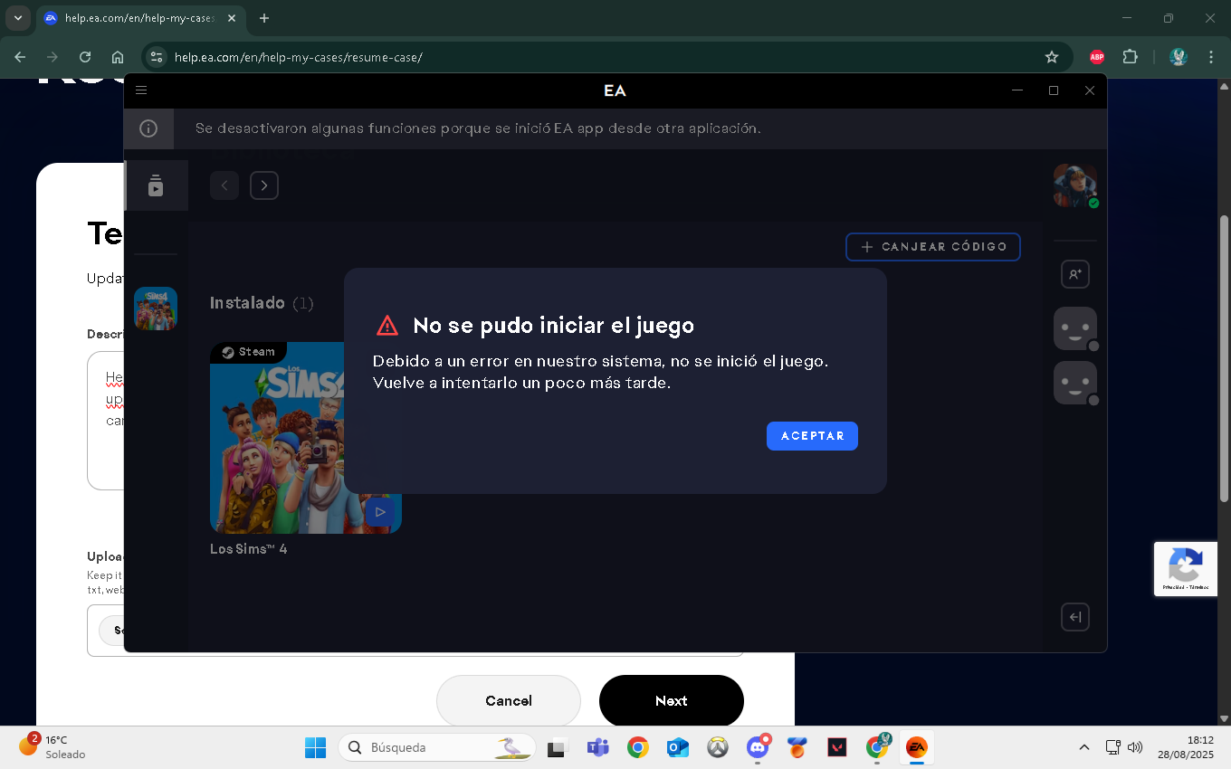
Task: Reload the page in Chrome
Action: point(85,57)
